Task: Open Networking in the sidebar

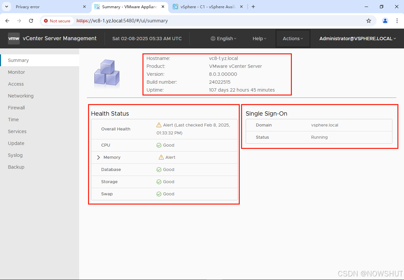Action: [x=40, y=96]
